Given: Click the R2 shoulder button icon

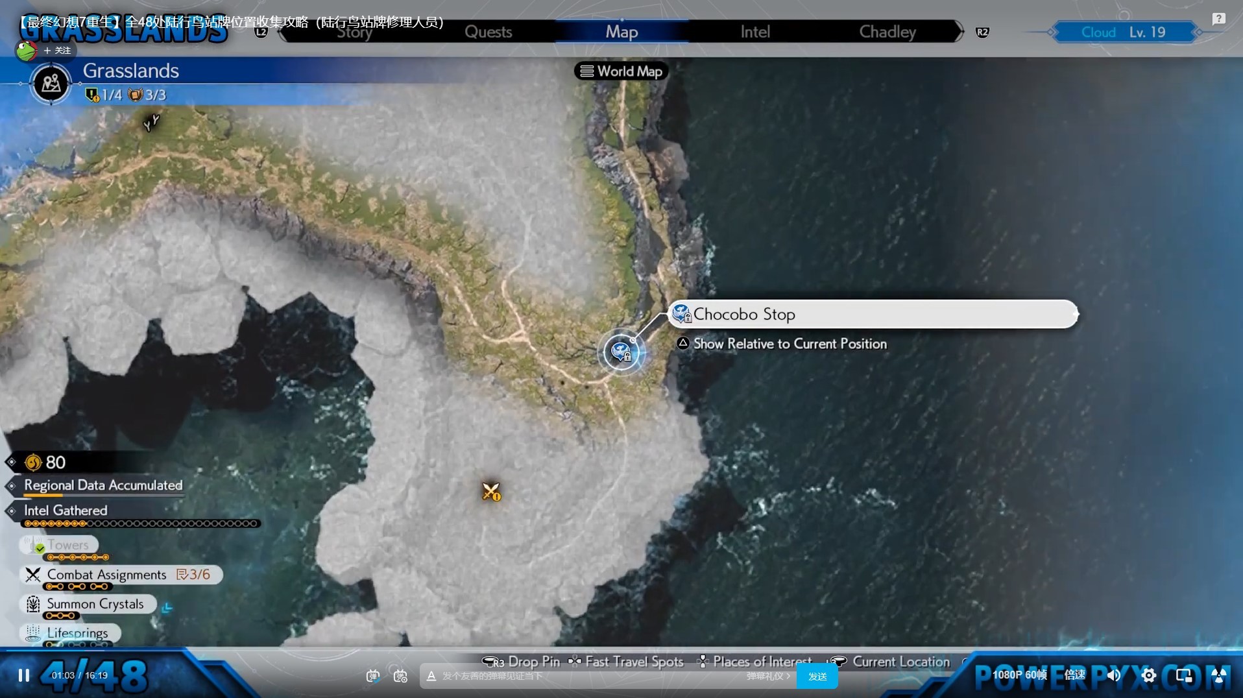Looking at the screenshot, I should pyautogui.click(x=982, y=32).
